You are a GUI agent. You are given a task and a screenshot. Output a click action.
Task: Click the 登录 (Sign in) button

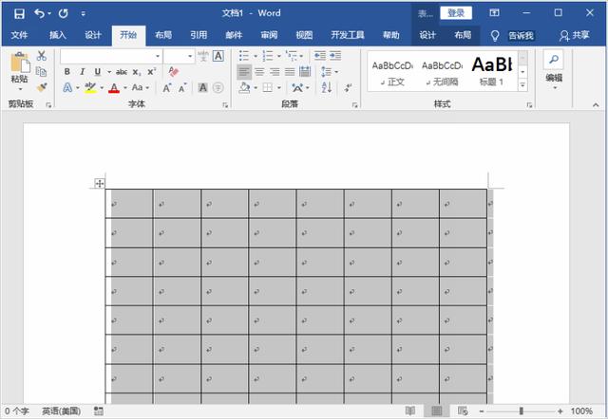(x=456, y=13)
